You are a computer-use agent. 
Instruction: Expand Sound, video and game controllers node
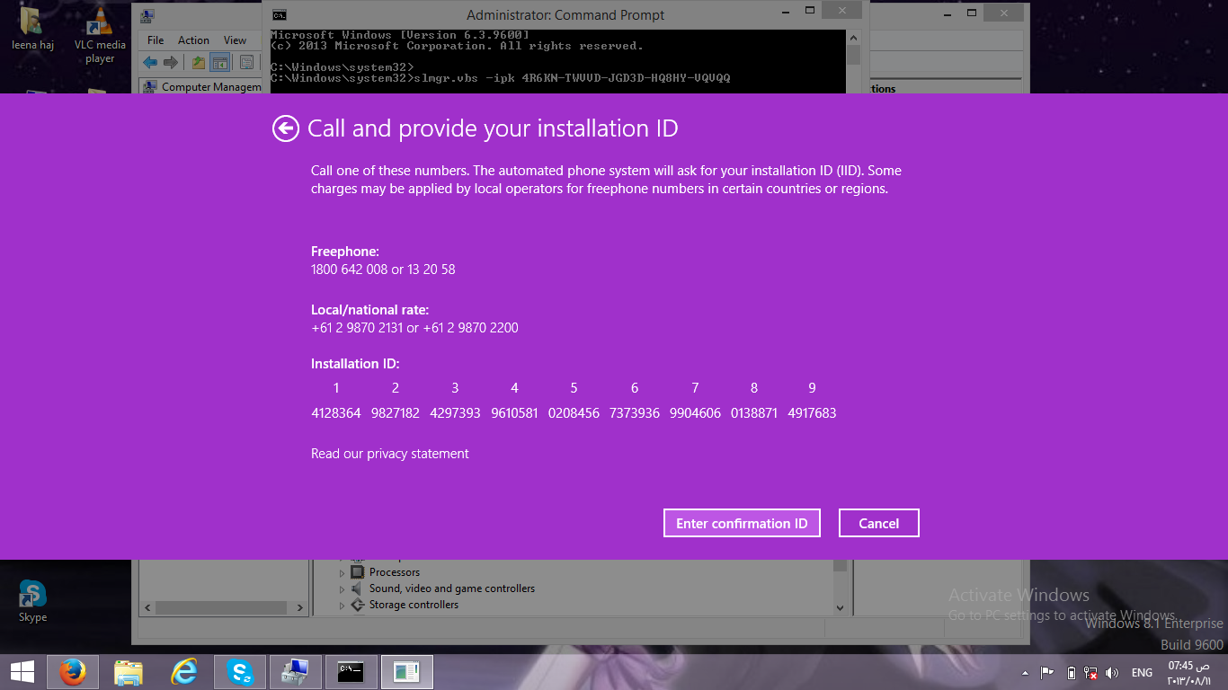click(342, 588)
